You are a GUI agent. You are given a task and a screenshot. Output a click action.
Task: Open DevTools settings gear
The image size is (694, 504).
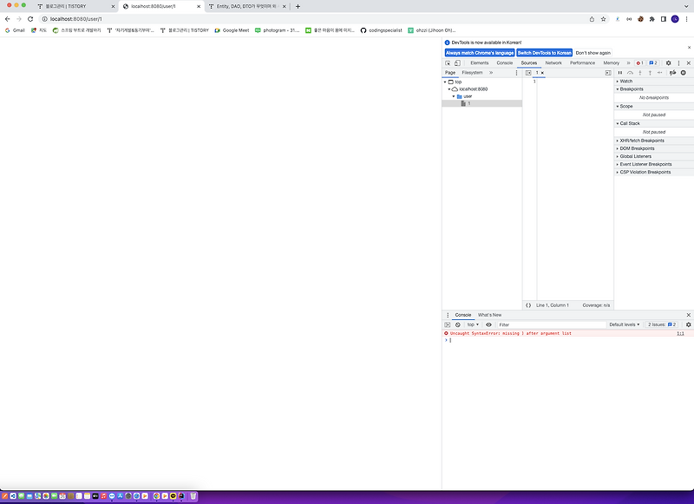pos(668,62)
